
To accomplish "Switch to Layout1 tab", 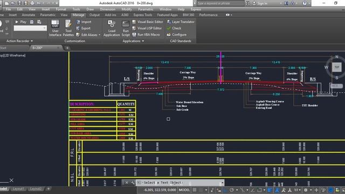I will pyautogui.click(x=18, y=189).
